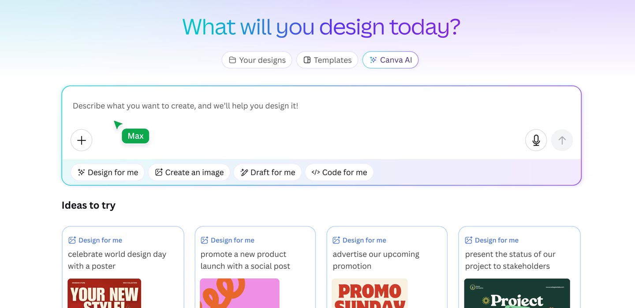
Task: Open the attachment plus icon
Action: [81, 140]
